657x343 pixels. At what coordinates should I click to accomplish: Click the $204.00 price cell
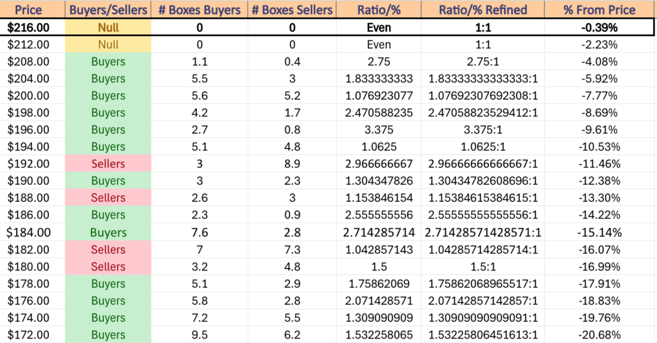coord(32,79)
